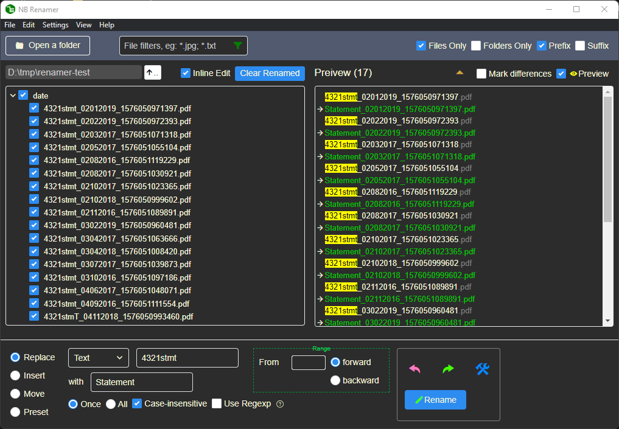
Task: Click the Clear Renamed button
Action: pyautogui.click(x=270, y=74)
